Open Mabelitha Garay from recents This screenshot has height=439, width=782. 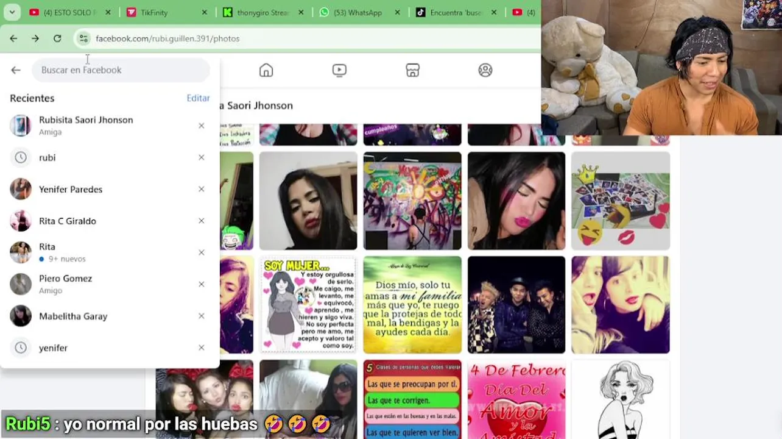pyautogui.click(x=110, y=316)
